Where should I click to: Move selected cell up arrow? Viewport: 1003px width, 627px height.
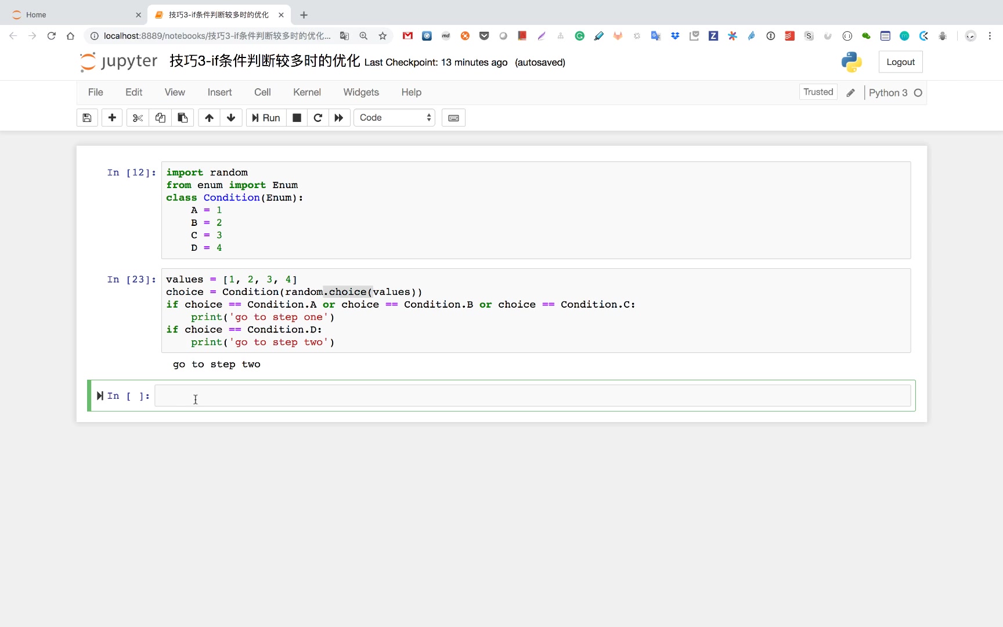pyautogui.click(x=209, y=118)
